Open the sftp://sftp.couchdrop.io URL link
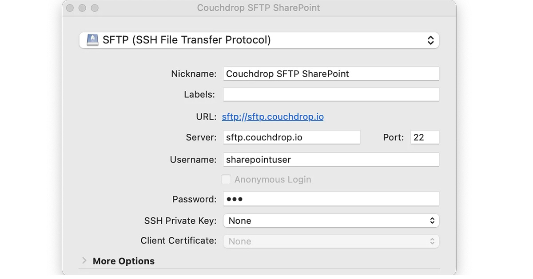 (272, 116)
